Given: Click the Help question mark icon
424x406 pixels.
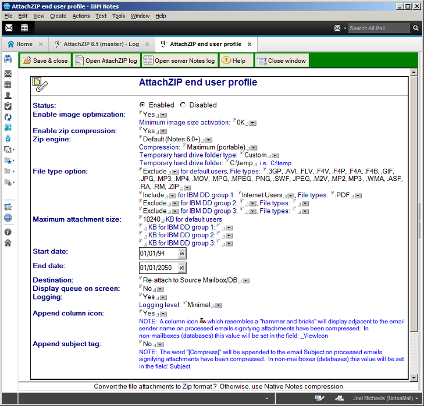Looking at the screenshot, I should pyautogui.click(x=226, y=60).
